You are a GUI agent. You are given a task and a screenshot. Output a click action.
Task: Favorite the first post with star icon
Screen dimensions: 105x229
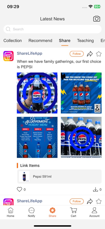pyautogui.click(x=99, y=54)
